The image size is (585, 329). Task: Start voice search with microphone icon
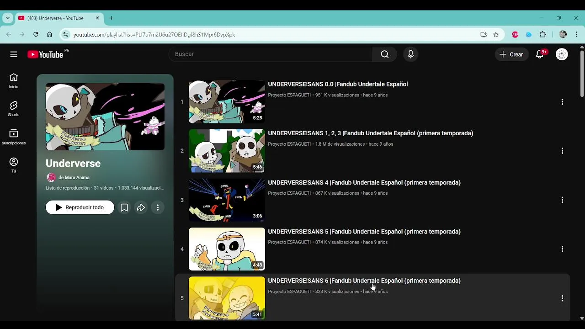click(x=410, y=54)
